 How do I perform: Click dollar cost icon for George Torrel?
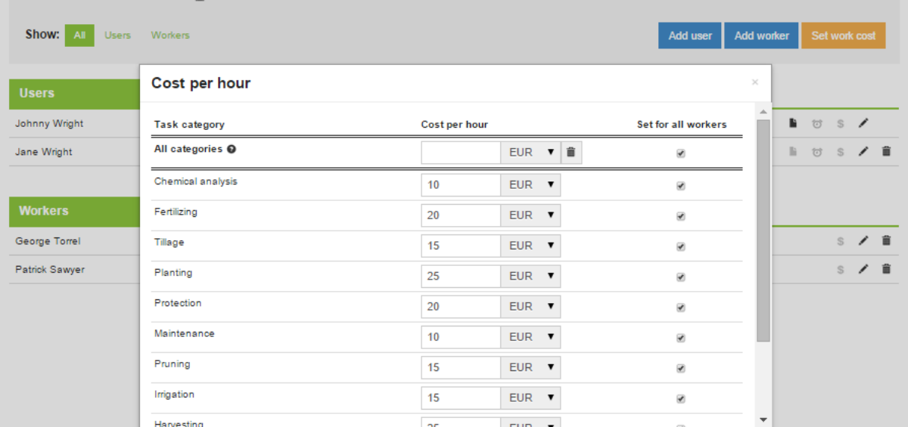click(x=840, y=241)
